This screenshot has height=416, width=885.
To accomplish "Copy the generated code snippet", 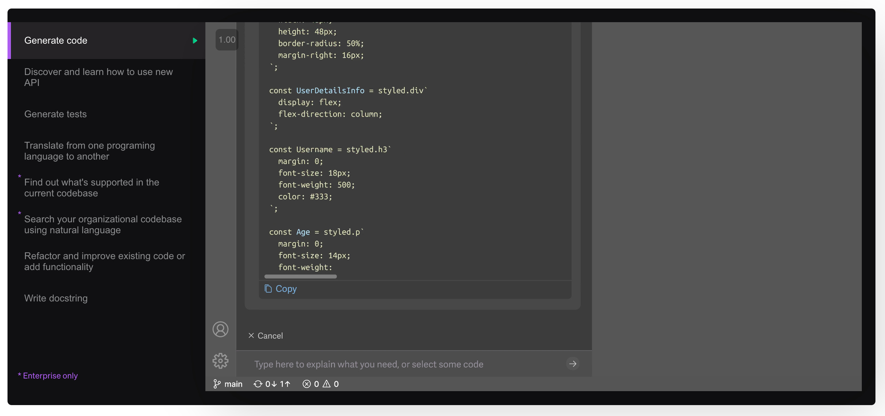I will point(281,289).
